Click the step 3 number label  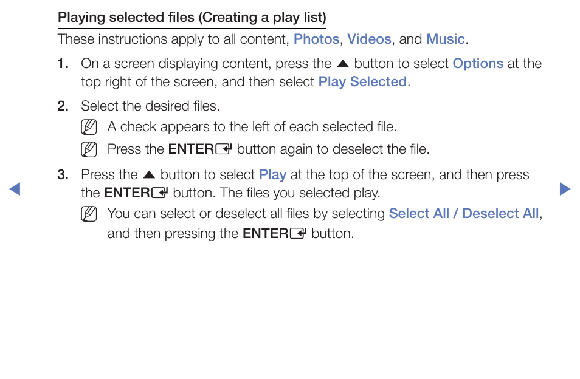[63, 175]
